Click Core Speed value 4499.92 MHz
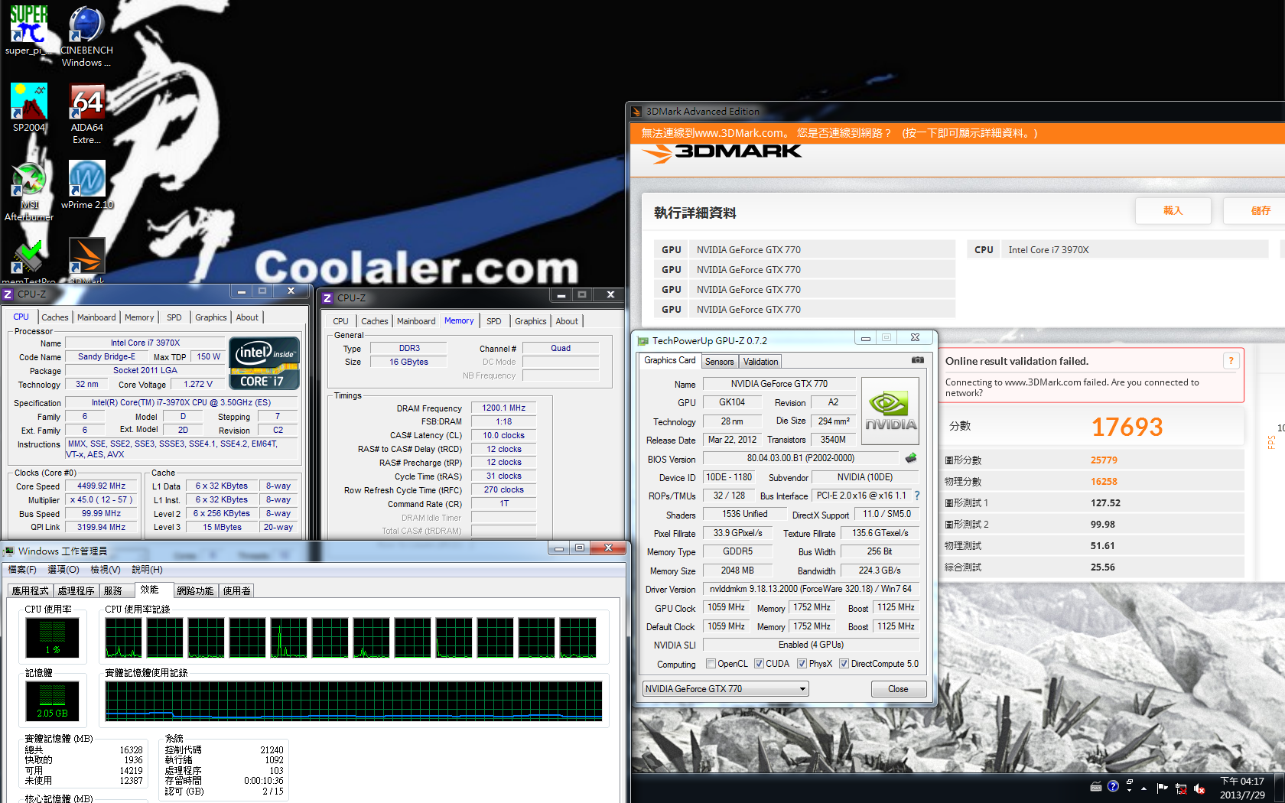 click(101, 486)
